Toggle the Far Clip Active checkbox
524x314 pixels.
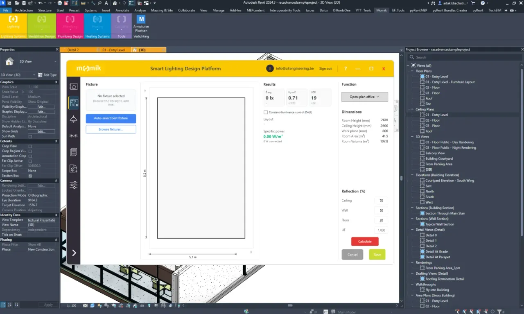point(30,161)
